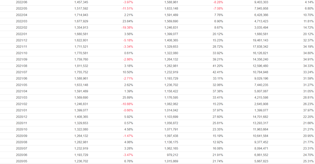
Task: Select the 23.84% percentage cell
Action: point(128,21)
